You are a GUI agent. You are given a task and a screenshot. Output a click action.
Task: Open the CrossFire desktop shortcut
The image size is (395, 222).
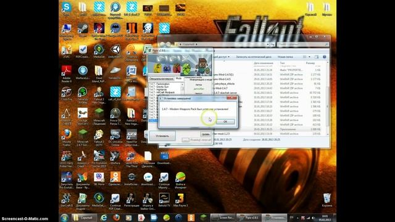[67, 94]
